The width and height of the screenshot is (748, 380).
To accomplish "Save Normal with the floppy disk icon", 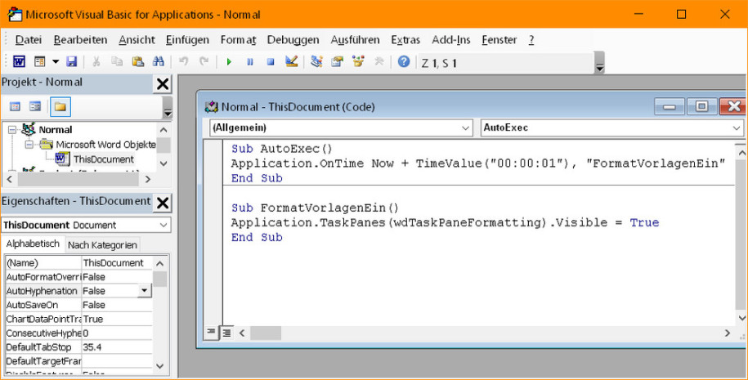I will tap(72, 61).
